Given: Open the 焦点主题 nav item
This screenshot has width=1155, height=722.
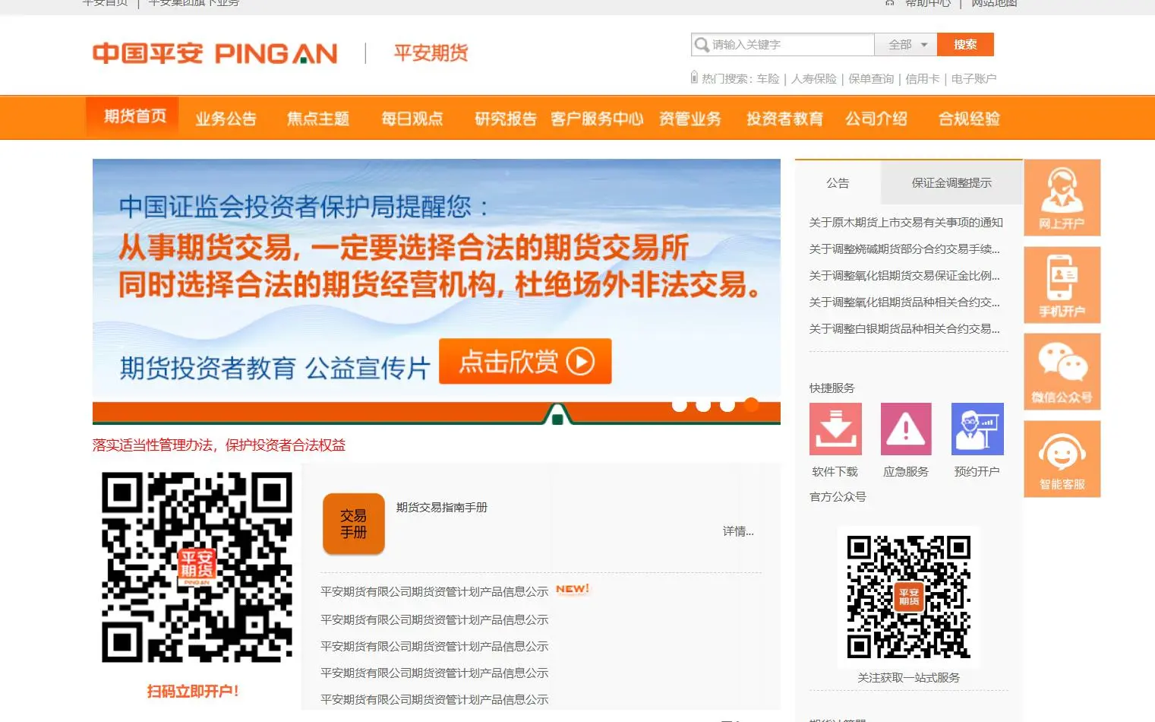Looking at the screenshot, I should coord(318,119).
